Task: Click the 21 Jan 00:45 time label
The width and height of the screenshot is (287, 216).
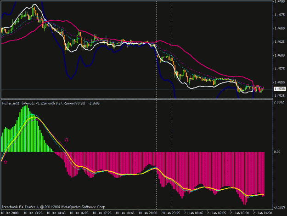Action: [194, 213]
